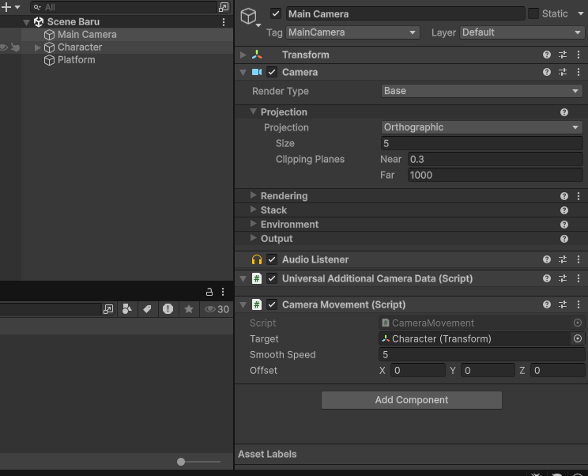This screenshot has height=476, width=588.
Task: Expand the Rendering section
Action: pyautogui.click(x=253, y=195)
